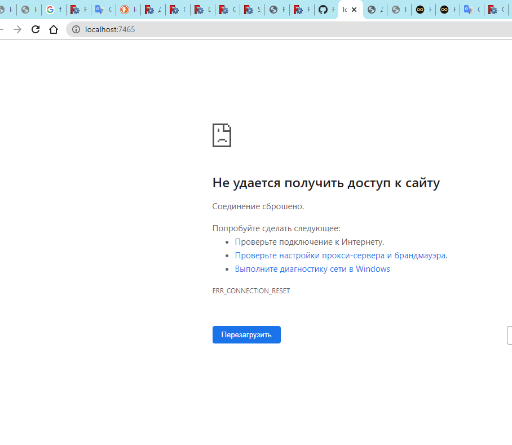512x445 pixels.
Task: Open the proxy and firewall settings link
Action: (340, 255)
